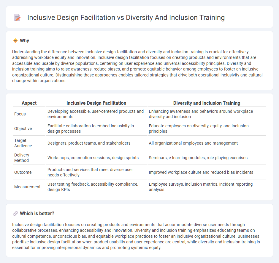Click cell Designers, product teams, and stakeholders
The image size is (279, 263).
(x=96, y=143)
